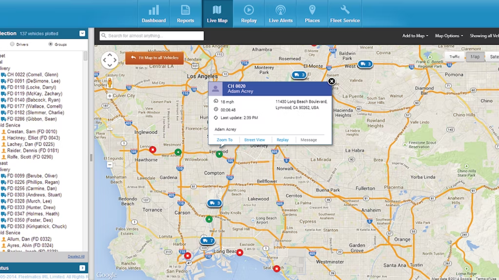This screenshot has height=280, width=499.
Task: Select vehicle FD 0182 (Slemmer, Charlie)
Action: (x=35, y=113)
